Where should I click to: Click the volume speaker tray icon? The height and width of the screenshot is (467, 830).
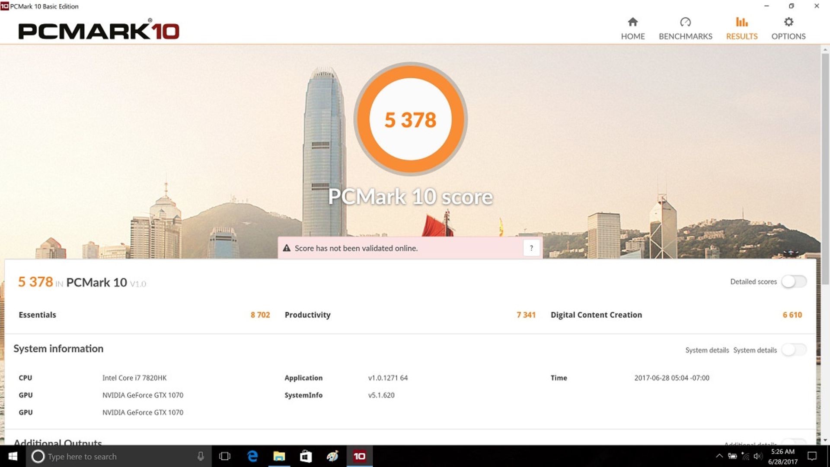[758, 456]
